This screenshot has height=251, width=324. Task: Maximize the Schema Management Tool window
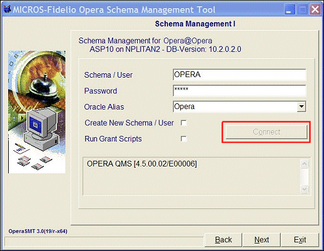pos(302,9)
